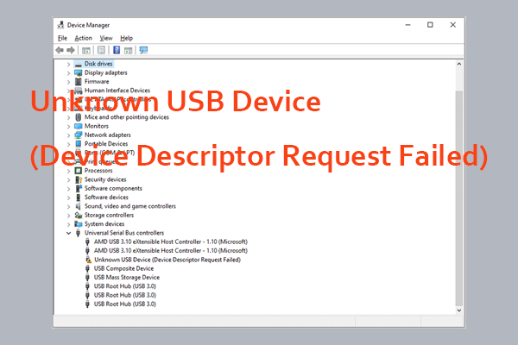Screen dimensions: 518x345
Task: Click the Display adapters category icon
Action: click(x=79, y=72)
